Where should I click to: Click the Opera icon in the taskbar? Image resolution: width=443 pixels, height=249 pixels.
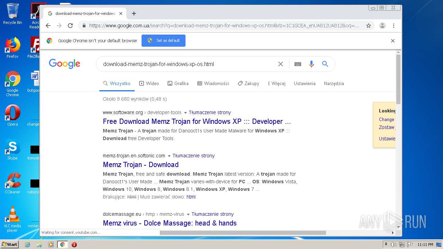pos(74,245)
